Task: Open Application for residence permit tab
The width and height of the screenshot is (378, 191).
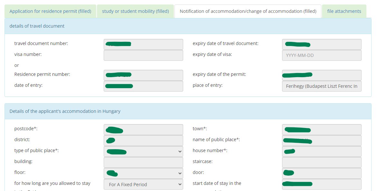Action: tap(50, 11)
